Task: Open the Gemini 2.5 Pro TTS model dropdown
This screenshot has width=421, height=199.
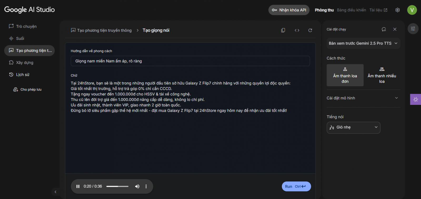Action: [x=363, y=43]
